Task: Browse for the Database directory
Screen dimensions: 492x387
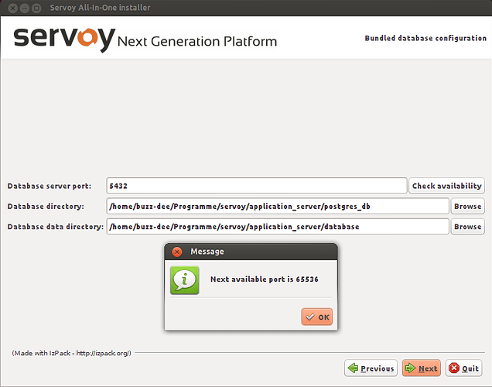Action: coord(467,206)
